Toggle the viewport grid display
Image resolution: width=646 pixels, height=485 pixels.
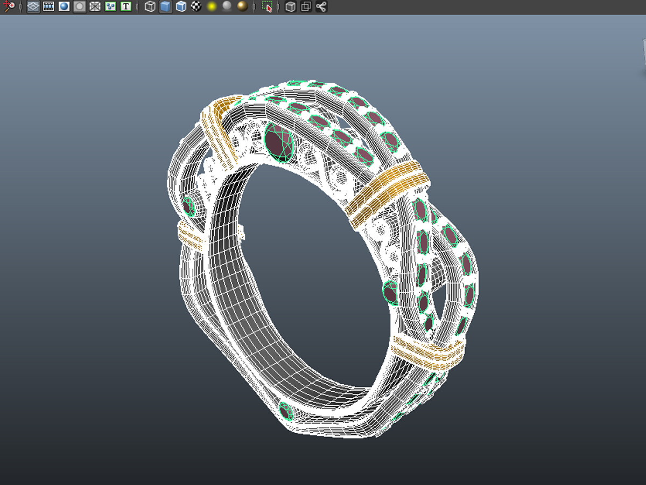tap(33, 7)
